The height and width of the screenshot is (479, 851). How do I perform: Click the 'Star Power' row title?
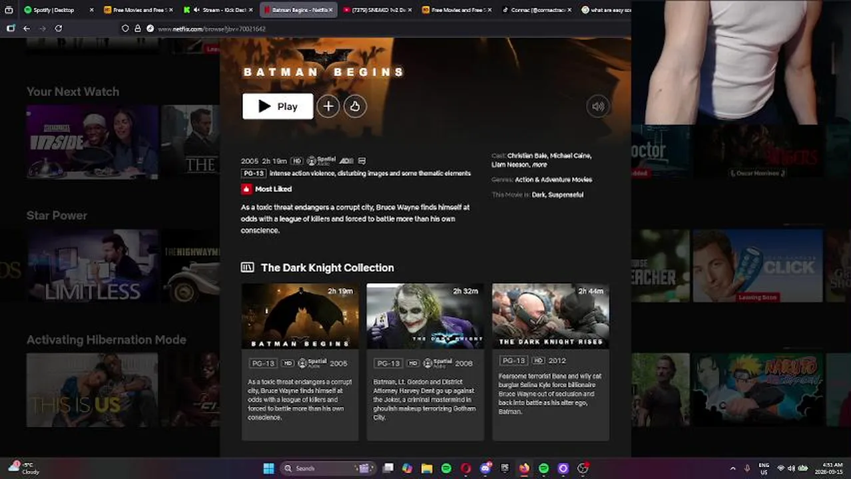coord(57,216)
